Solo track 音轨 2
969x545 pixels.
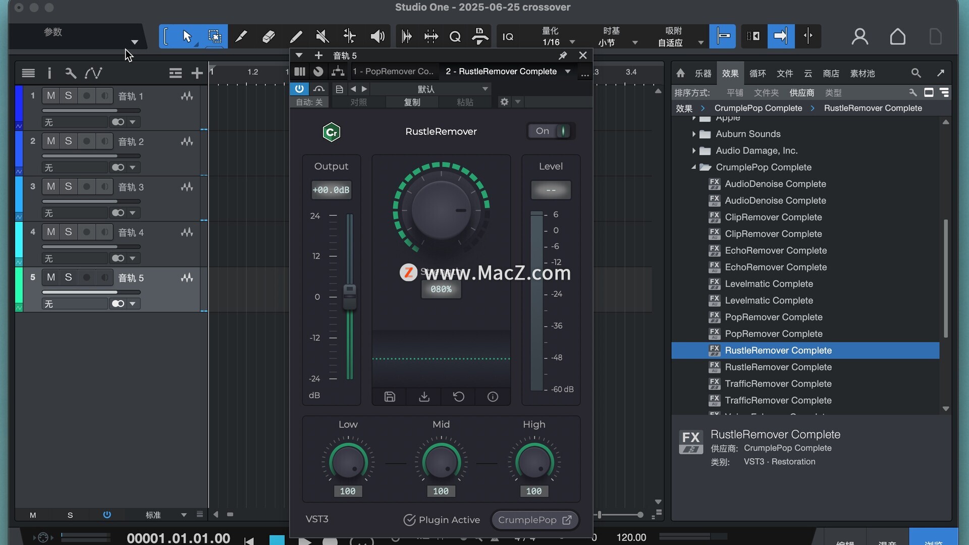68,141
